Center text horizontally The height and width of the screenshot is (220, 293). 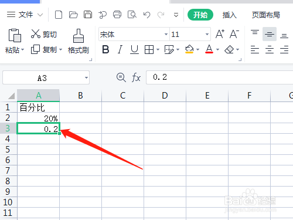[x=270, y=49]
